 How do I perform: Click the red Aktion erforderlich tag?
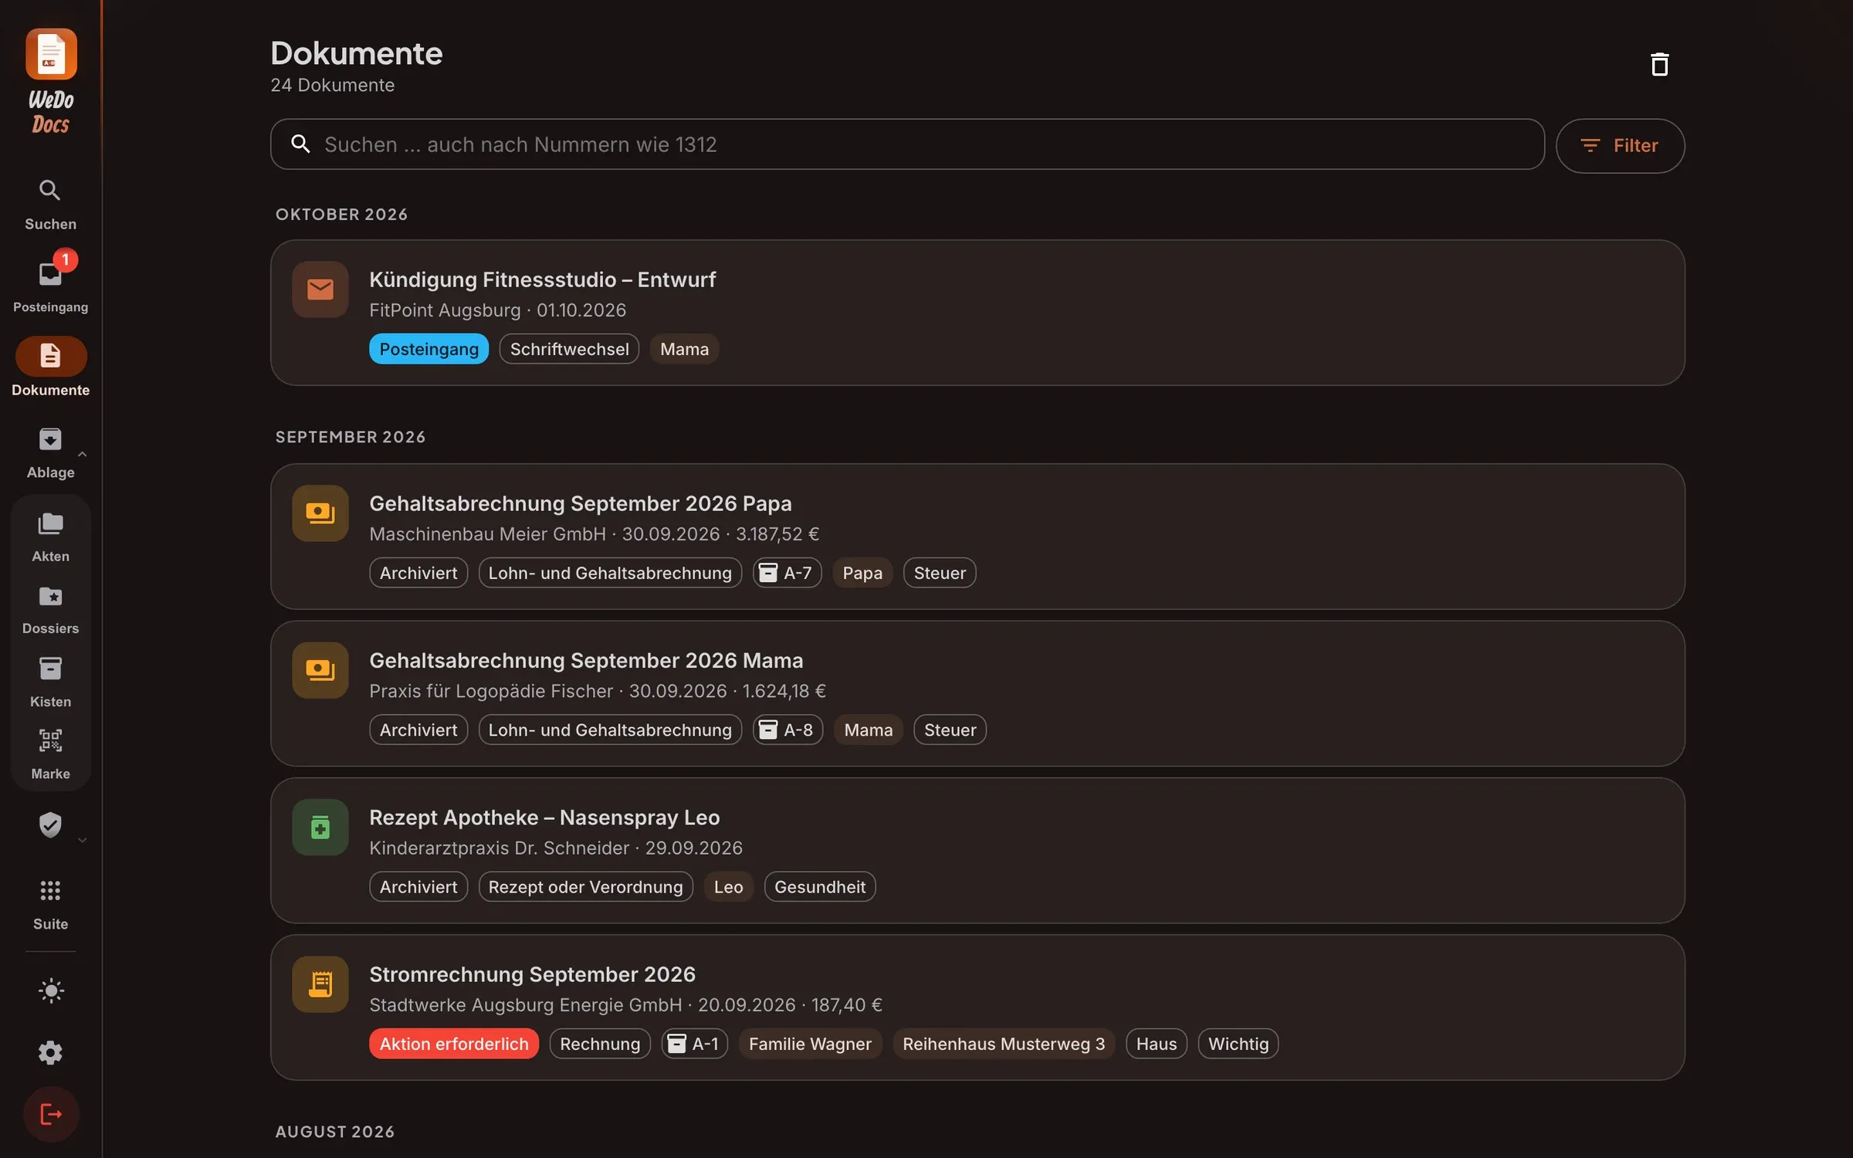[x=454, y=1044]
